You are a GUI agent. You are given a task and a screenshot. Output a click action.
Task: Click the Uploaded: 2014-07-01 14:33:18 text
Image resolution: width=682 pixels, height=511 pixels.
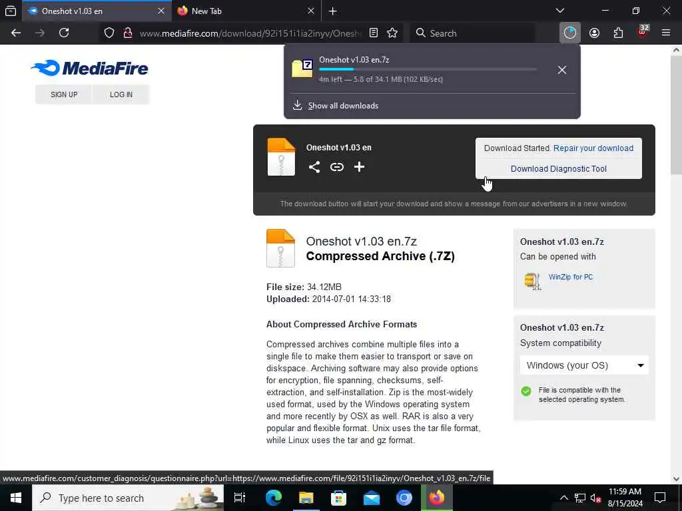point(328,299)
